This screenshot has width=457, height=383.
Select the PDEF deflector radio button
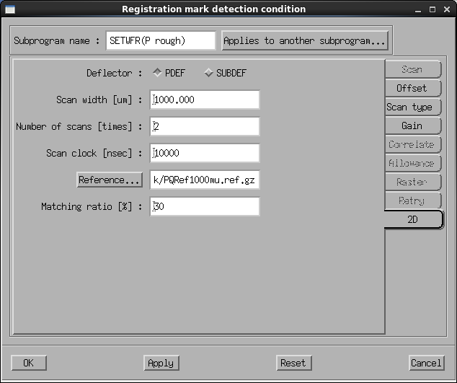point(157,73)
